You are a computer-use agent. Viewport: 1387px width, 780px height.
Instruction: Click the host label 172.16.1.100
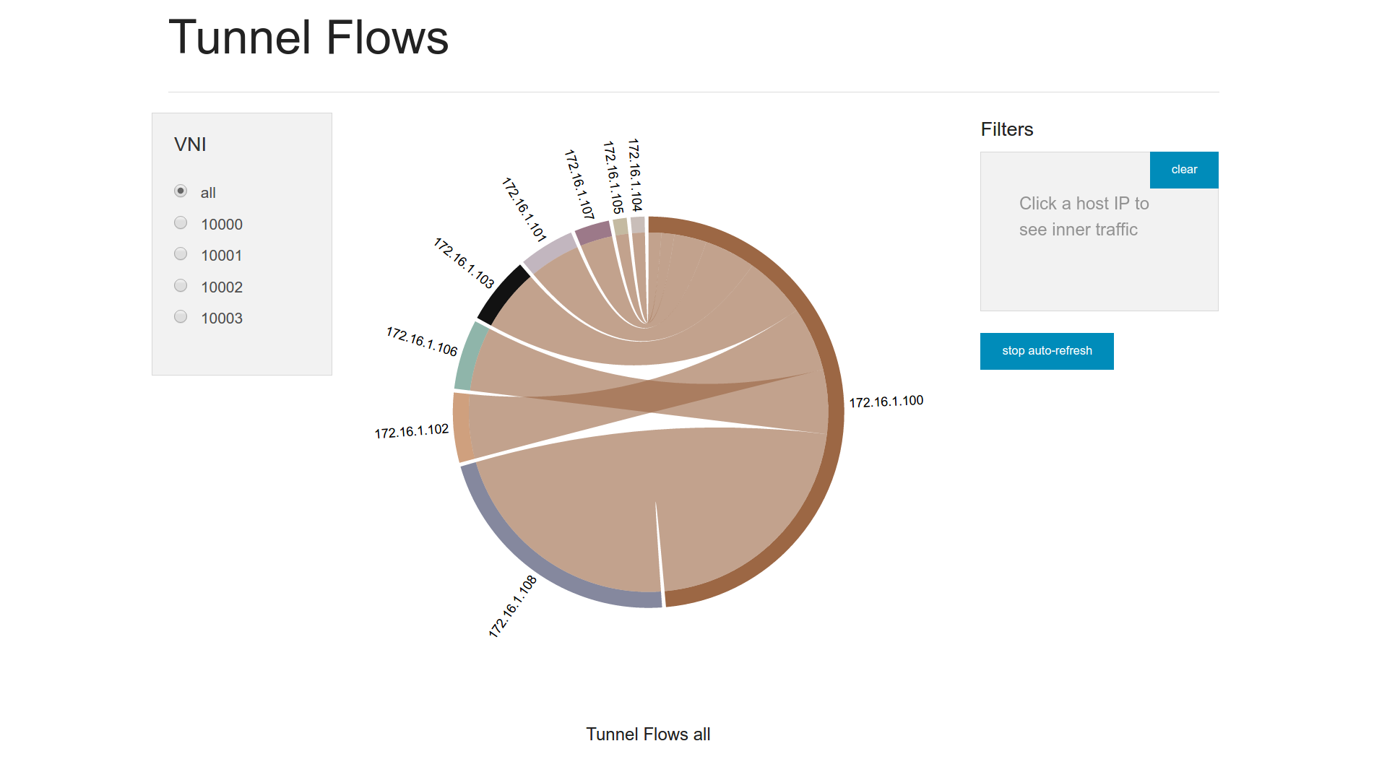tap(886, 402)
